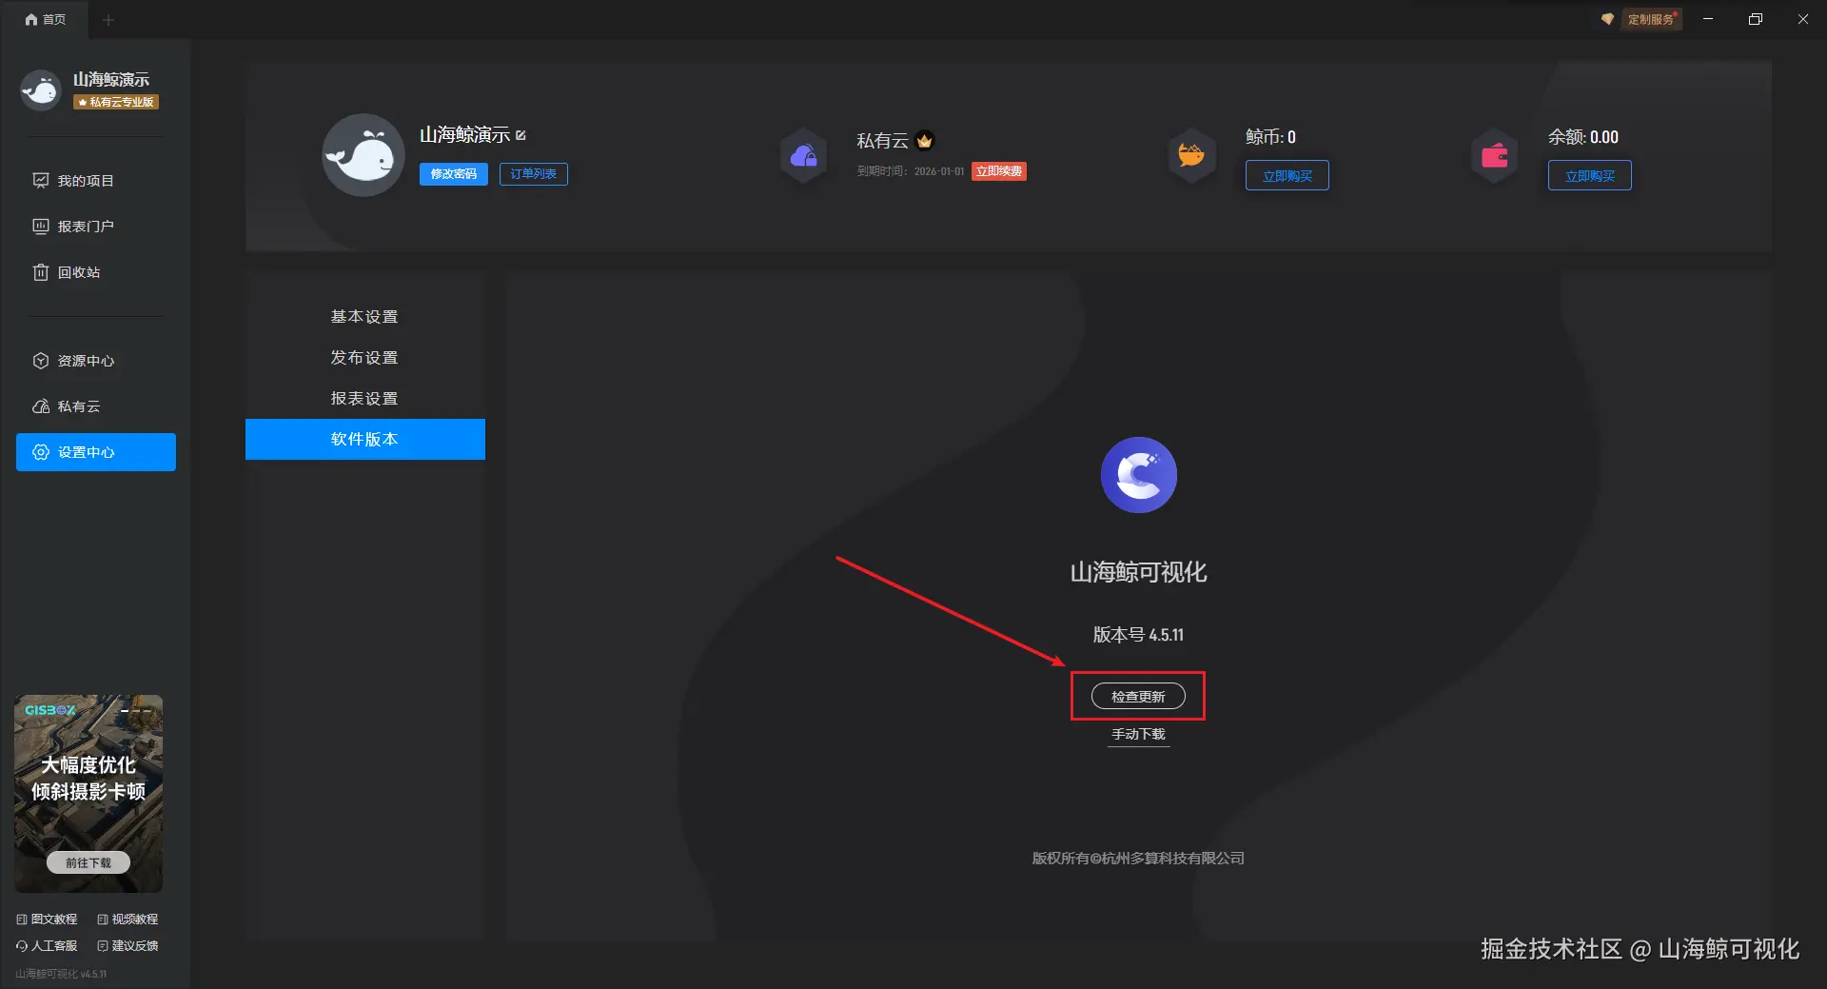
Task: Click 立即购买 under 余额
Action: pyautogui.click(x=1590, y=176)
